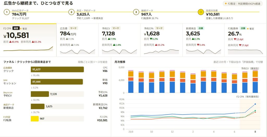Image resolution: width=267 pixels, height=137 pixels.
Task: Click the マーケ badge on 予約CV card
Action: tap(116, 28)
